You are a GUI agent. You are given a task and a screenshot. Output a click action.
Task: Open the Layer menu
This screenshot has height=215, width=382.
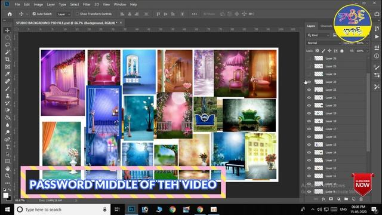51,4
